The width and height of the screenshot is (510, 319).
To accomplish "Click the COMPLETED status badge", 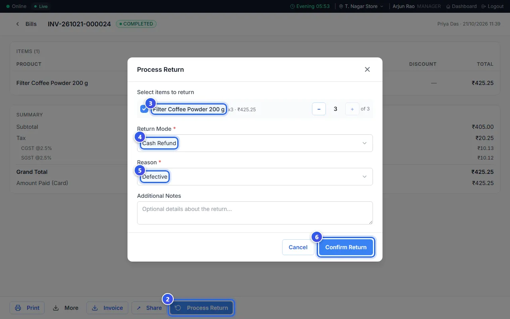I will pyautogui.click(x=136, y=24).
